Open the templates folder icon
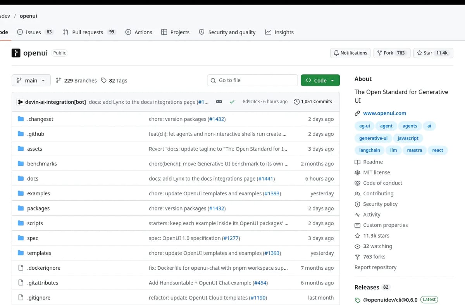 pyautogui.click(x=21, y=253)
